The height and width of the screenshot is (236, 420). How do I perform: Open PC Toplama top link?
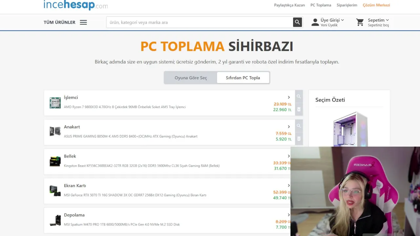click(321, 5)
